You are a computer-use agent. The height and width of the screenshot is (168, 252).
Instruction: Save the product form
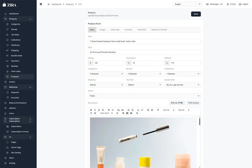pos(196,14)
